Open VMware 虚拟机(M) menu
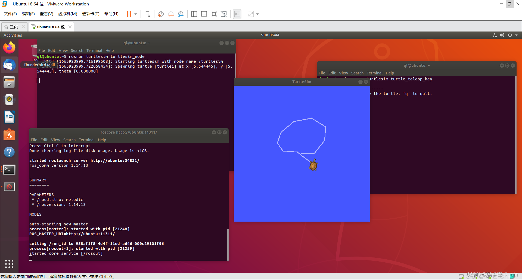 click(68, 14)
